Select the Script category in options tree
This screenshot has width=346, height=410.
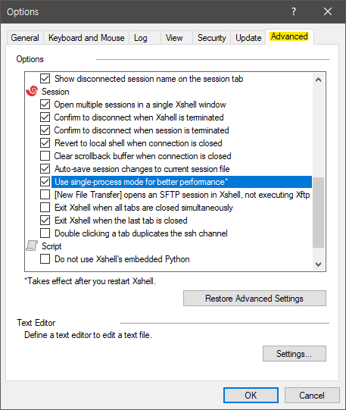(x=51, y=246)
